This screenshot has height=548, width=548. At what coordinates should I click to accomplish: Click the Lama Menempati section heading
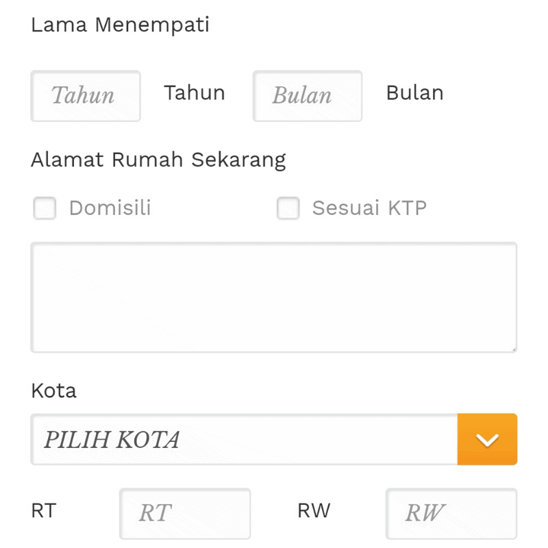pyautogui.click(x=119, y=25)
